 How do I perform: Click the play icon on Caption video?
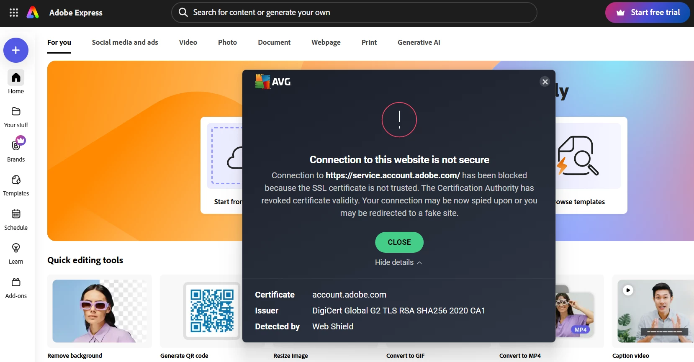pyautogui.click(x=628, y=290)
